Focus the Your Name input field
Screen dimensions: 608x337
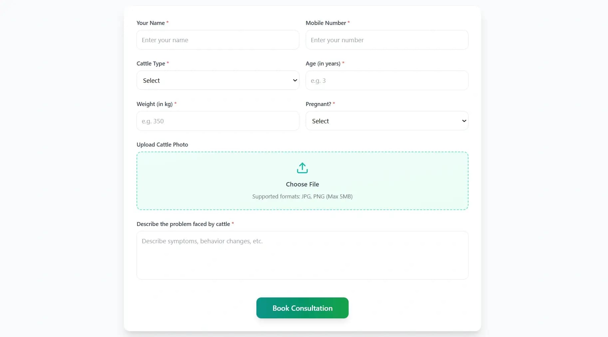tap(218, 40)
